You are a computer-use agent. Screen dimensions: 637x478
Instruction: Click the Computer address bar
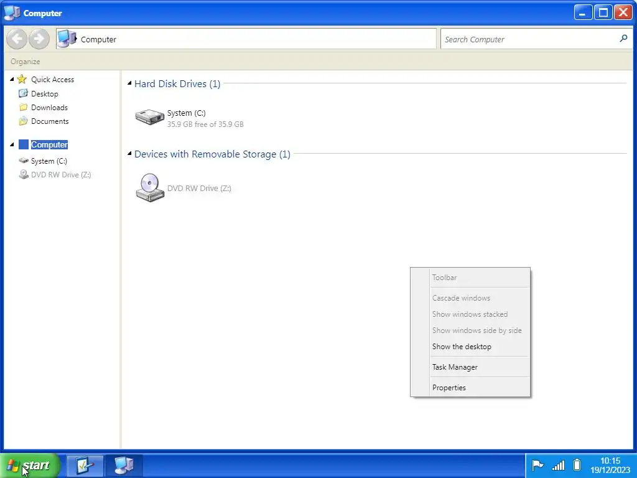246,39
